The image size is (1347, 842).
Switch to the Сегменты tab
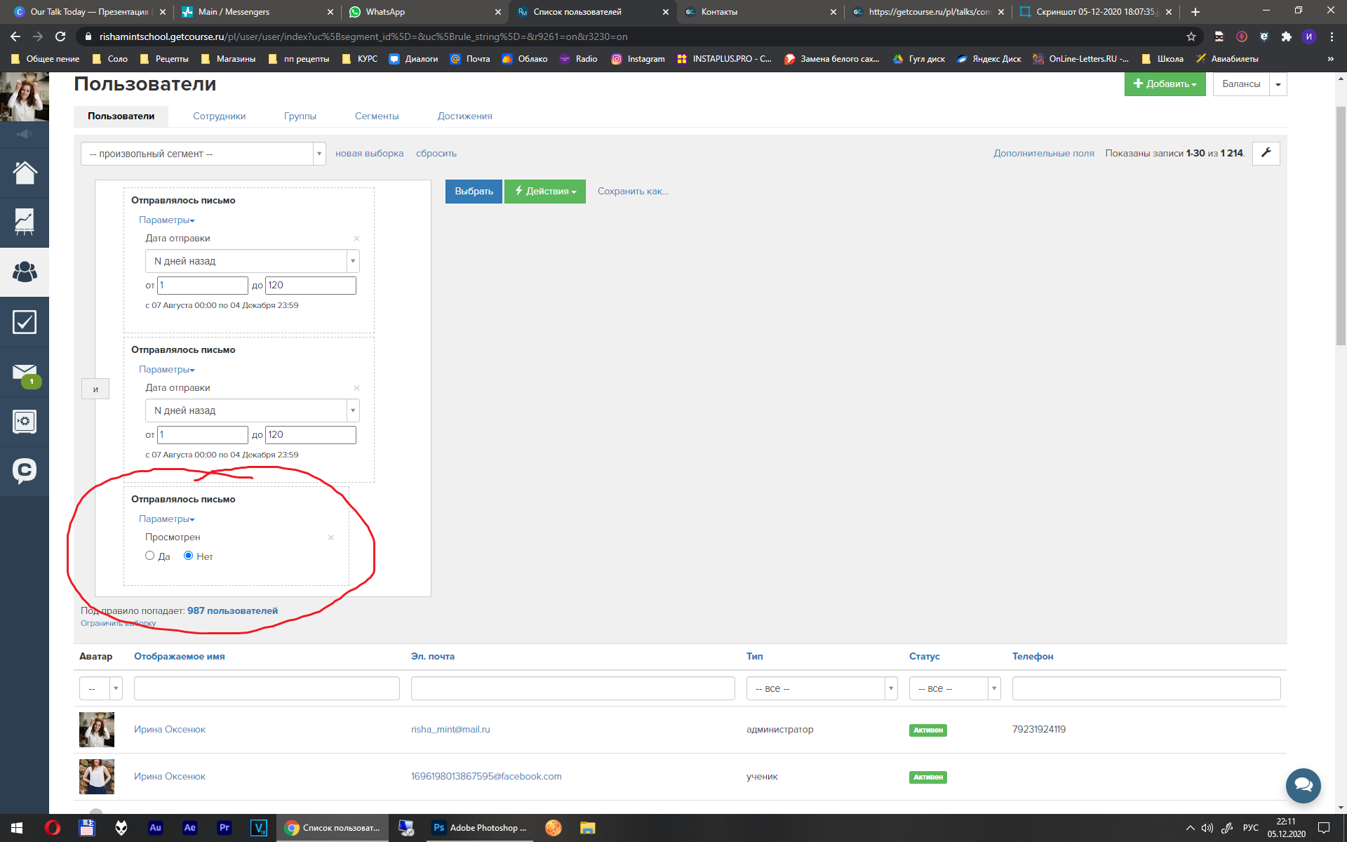point(376,116)
